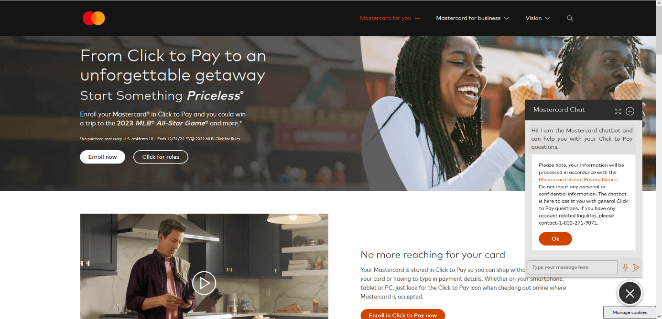Open Manage cookies button
662x319 pixels.
coord(629,312)
